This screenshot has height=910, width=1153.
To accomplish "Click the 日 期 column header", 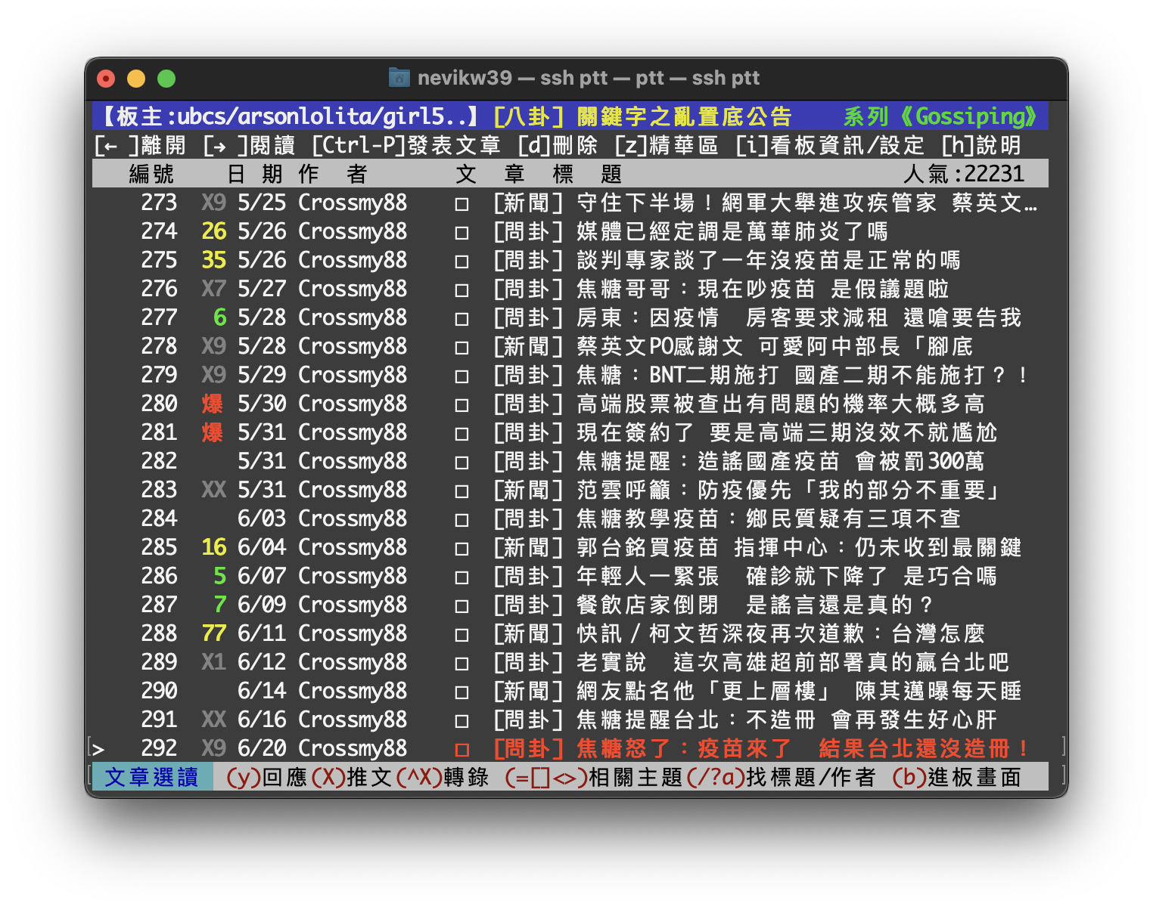I will 255,174.
